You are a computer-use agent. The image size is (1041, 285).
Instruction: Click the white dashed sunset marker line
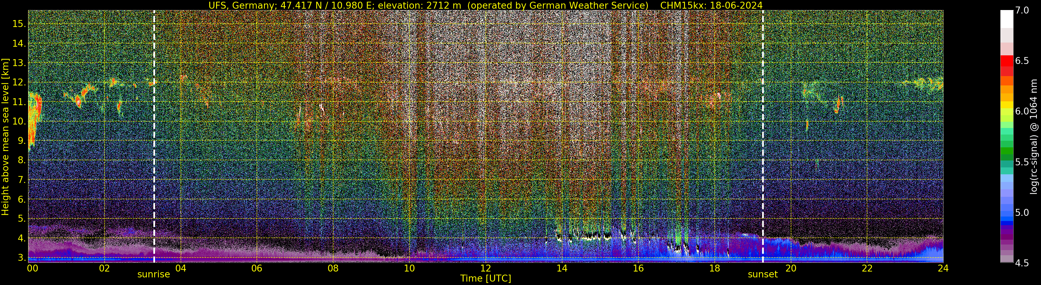point(762,136)
